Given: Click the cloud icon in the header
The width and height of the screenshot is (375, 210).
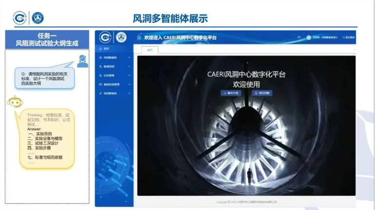Looking at the screenshot, I should (298, 38).
